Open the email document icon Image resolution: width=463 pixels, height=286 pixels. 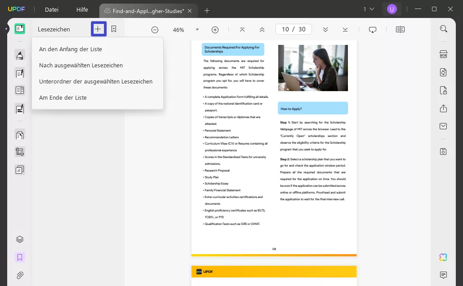point(443,126)
